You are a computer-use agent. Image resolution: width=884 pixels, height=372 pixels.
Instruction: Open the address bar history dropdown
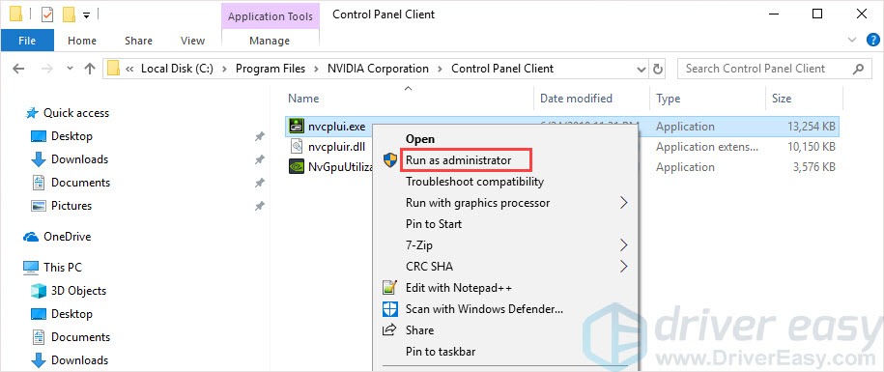(x=641, y=69)
